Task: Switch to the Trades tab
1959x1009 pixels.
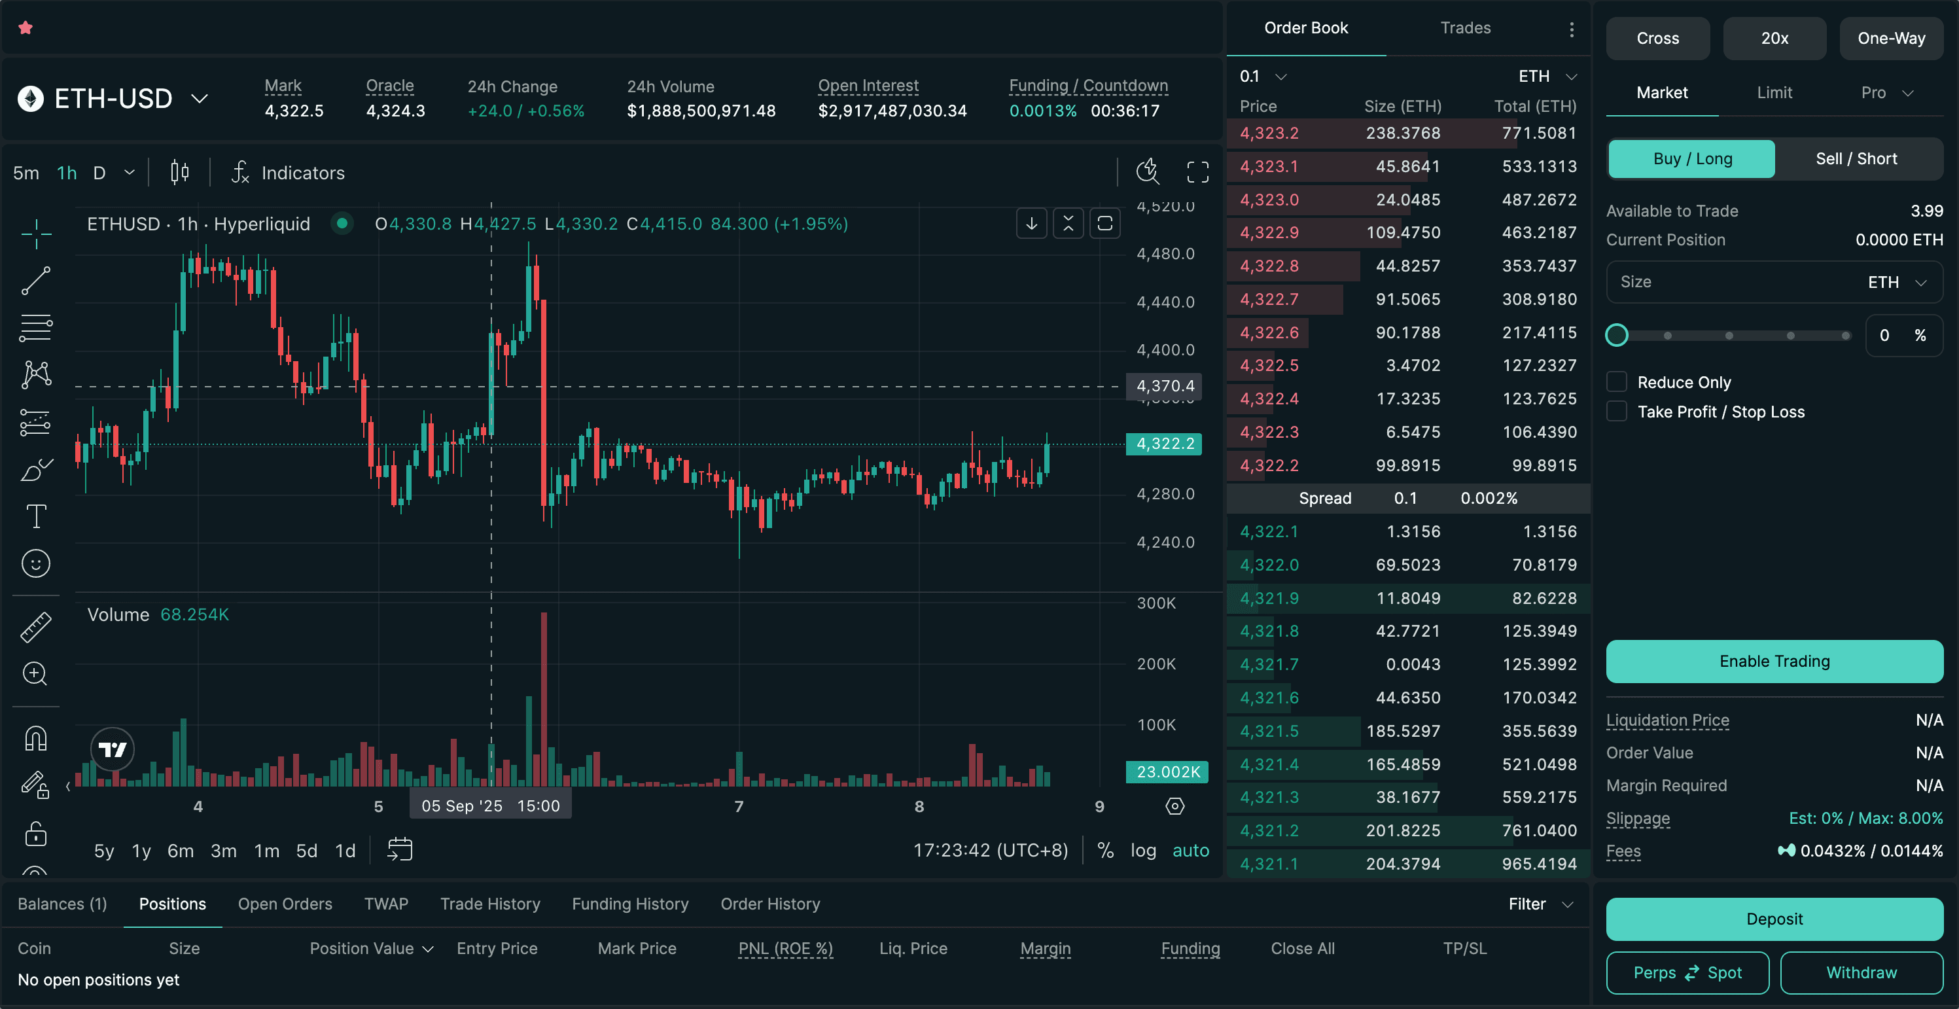Action: click(1465, 28)
